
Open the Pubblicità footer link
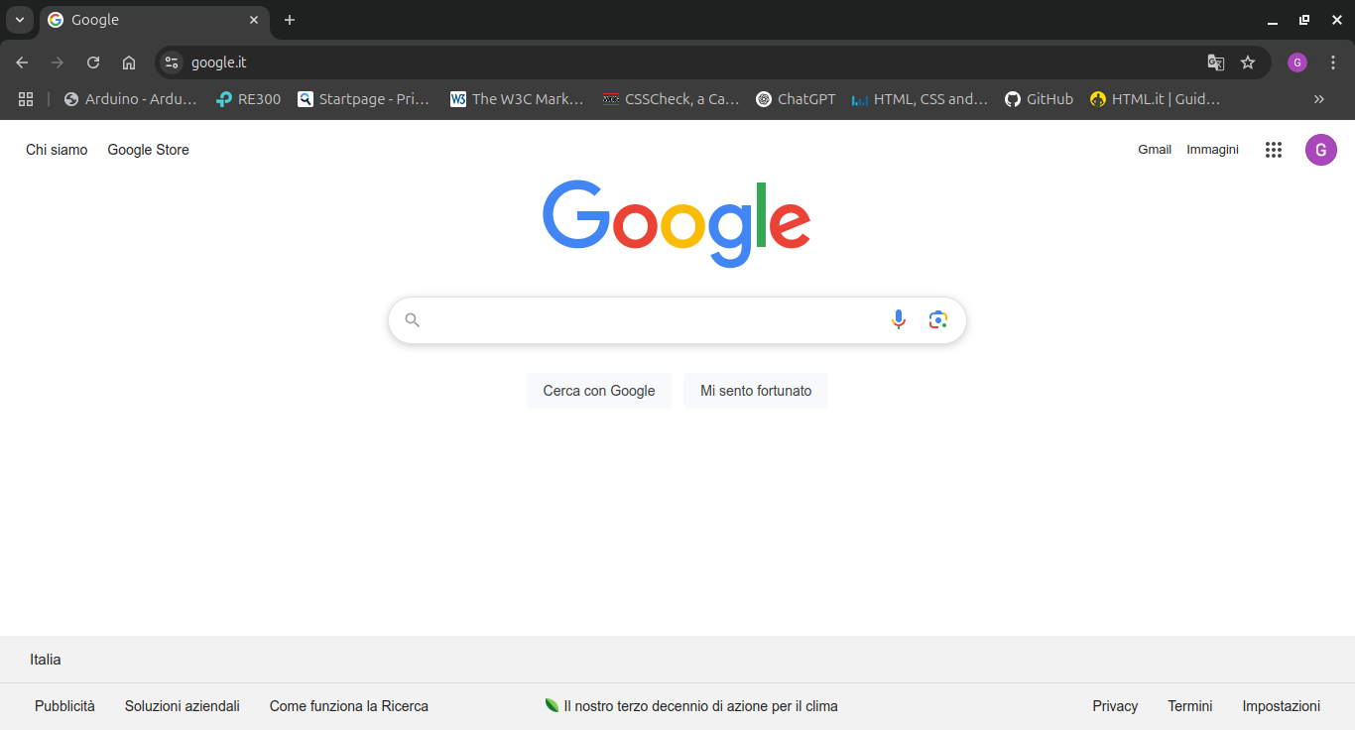64,706
